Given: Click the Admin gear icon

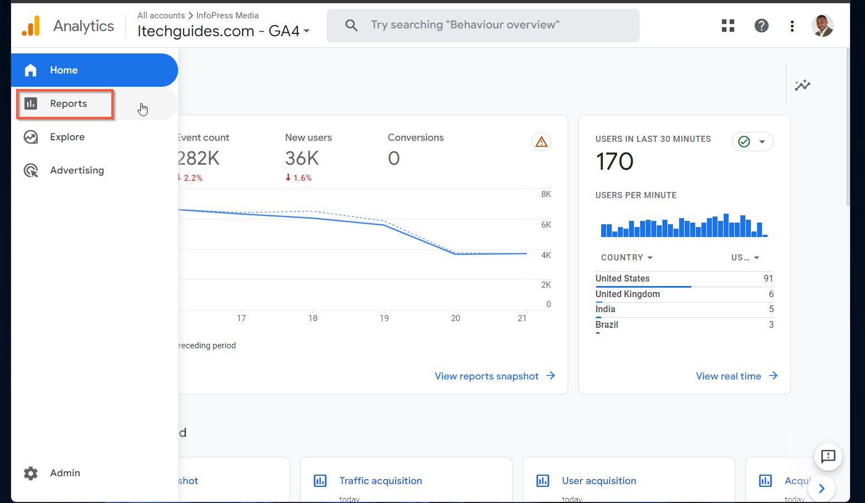Looking at the screenshot, I should (x=31, y=473).
